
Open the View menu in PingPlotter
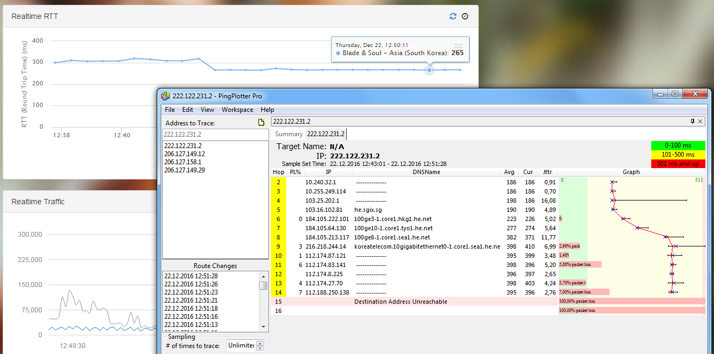point(207,110)
